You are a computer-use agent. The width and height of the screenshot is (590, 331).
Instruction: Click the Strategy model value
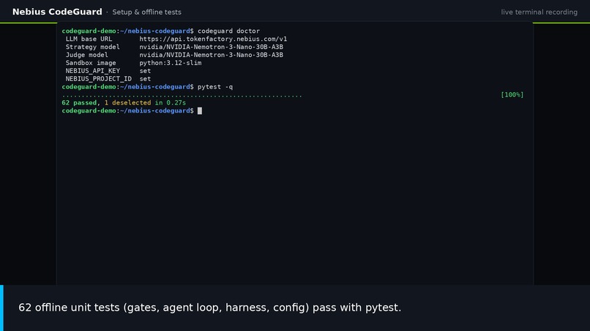211,47
